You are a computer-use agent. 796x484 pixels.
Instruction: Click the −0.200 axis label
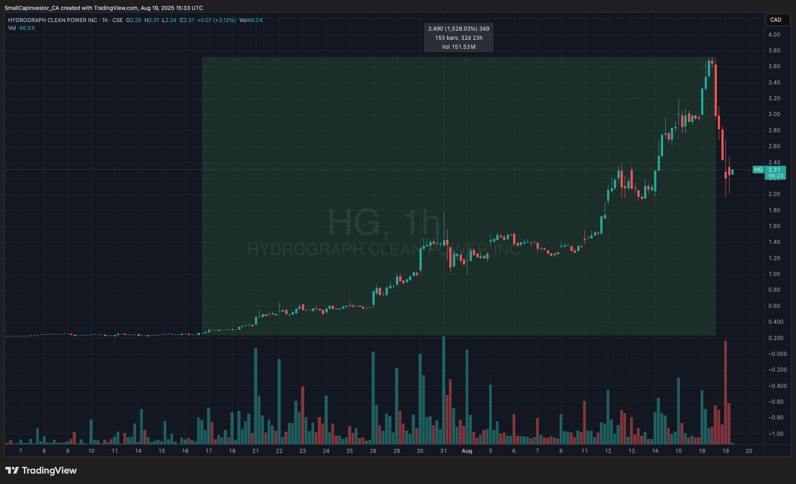pos(777,370)
